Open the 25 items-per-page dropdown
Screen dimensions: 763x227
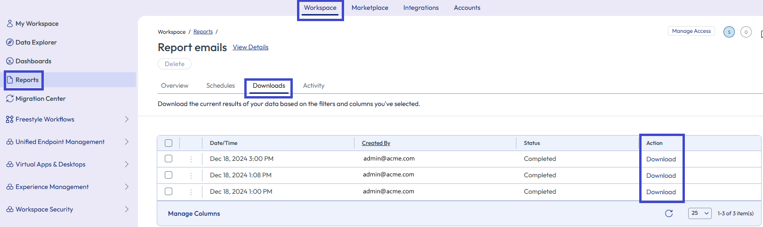700,213
